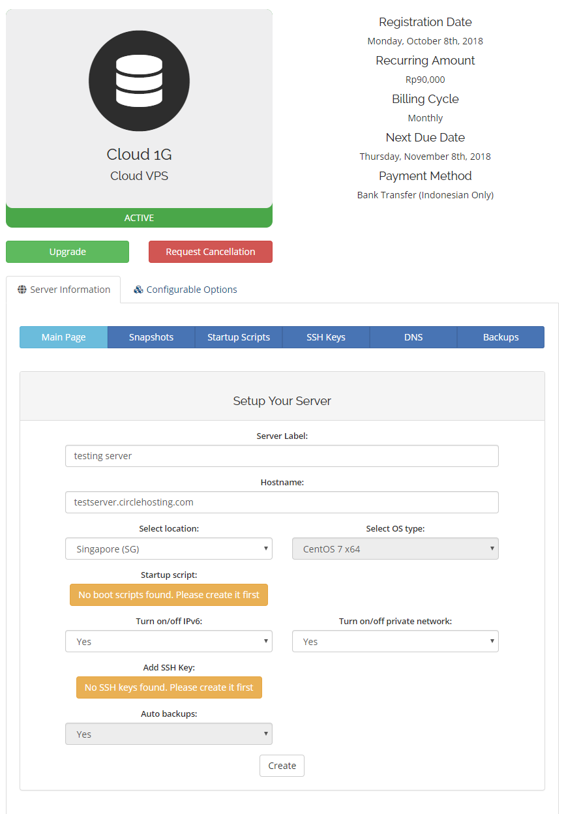Open the Snapshots section

151,337
